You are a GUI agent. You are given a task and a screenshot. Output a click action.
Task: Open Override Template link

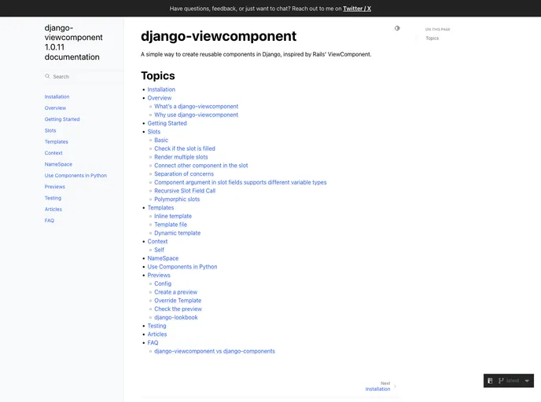[178, 301]
